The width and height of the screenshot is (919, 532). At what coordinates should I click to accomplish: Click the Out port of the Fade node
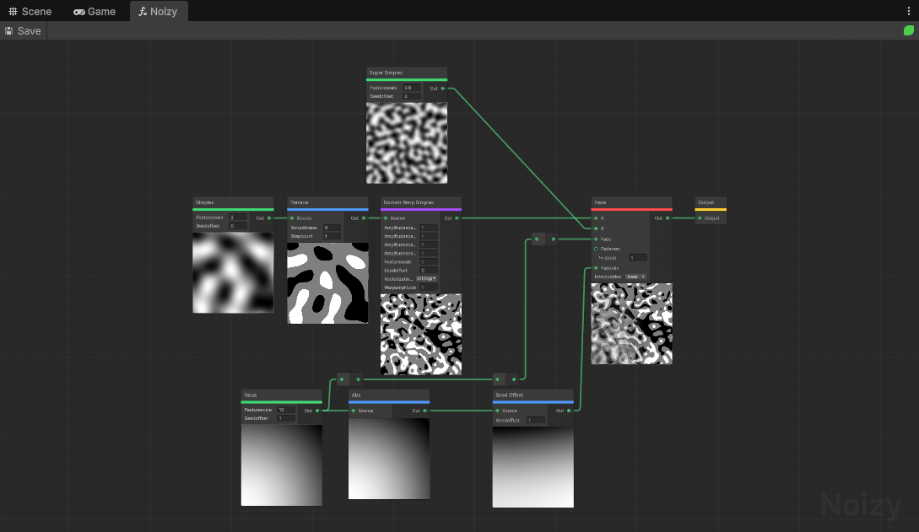(667, 218)
